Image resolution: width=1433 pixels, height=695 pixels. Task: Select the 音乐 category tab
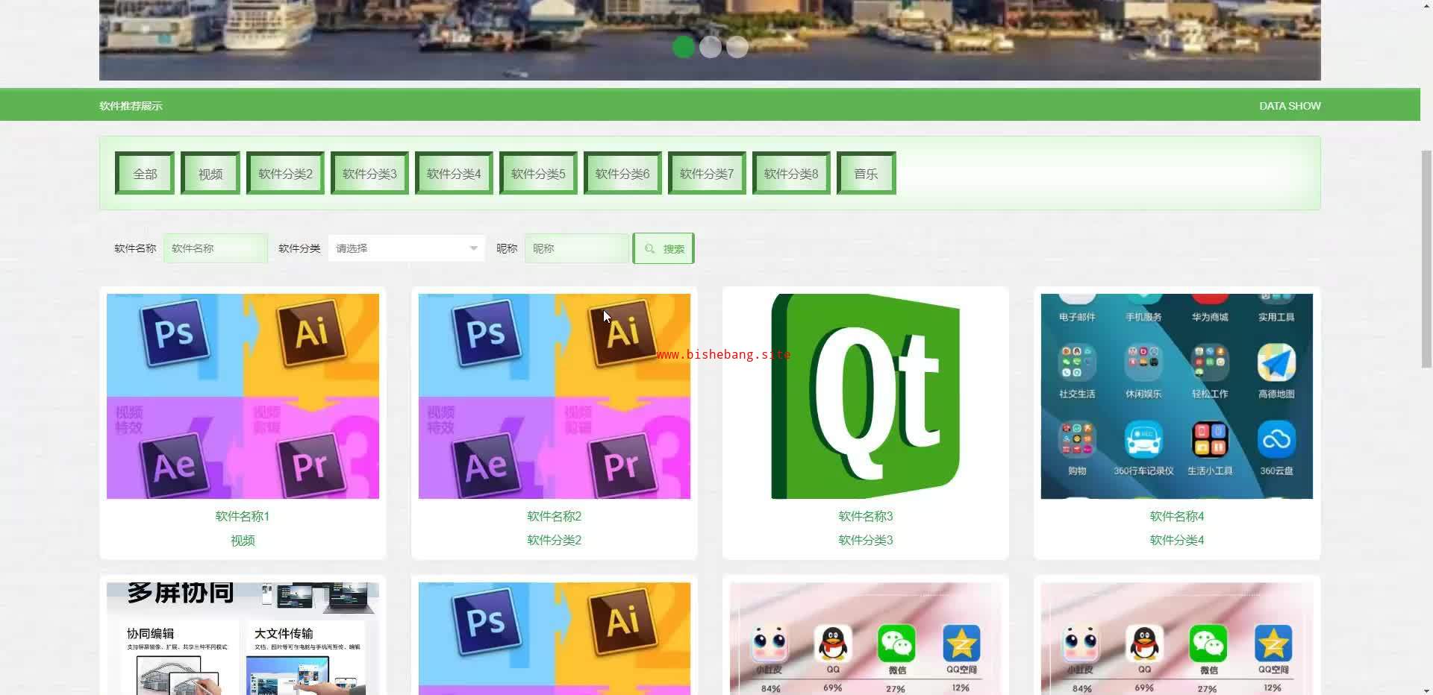[866, 174]
